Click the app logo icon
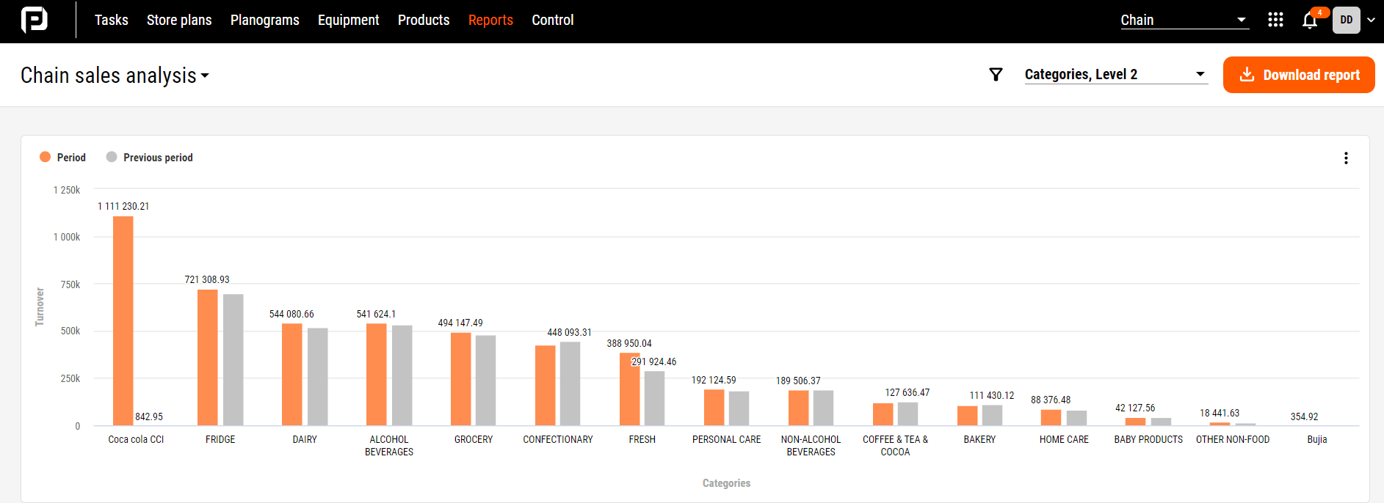Screen dimensions: 1384x503 pyautogui.click(x=34, y=20)
